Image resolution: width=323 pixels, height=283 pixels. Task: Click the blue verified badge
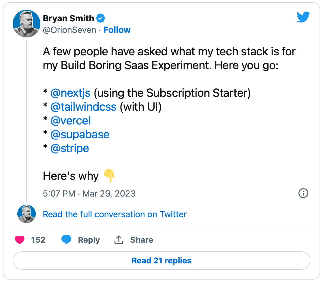pos(101,18)
